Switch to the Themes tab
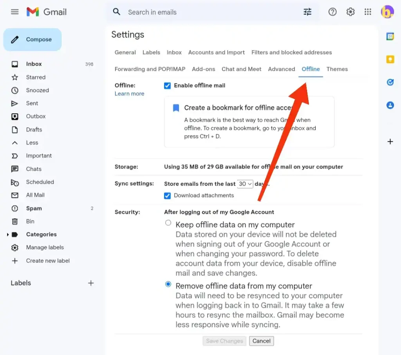The width and height of the screenshot is (401, 355). (337, 69)
